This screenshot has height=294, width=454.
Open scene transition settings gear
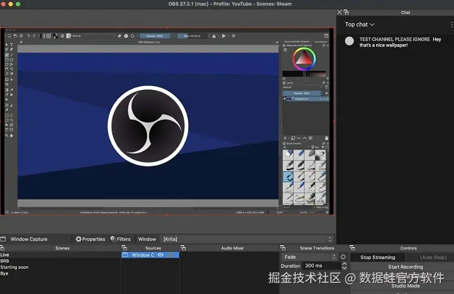343,256
